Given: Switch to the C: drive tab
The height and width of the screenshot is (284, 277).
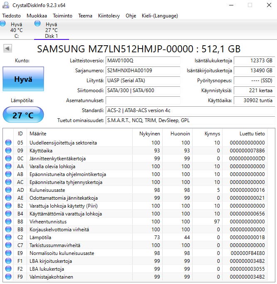Looking at the screenshot, I should point(16,30).
